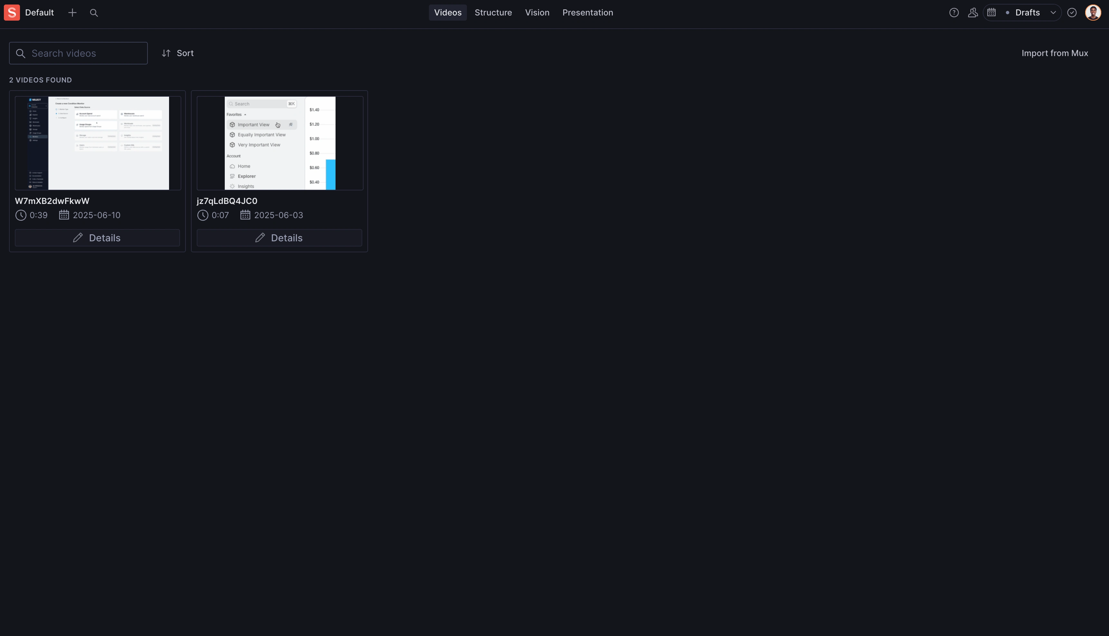
Task: Click the checkmark circle icon near the avatar
Action: tap(1072, 12)
